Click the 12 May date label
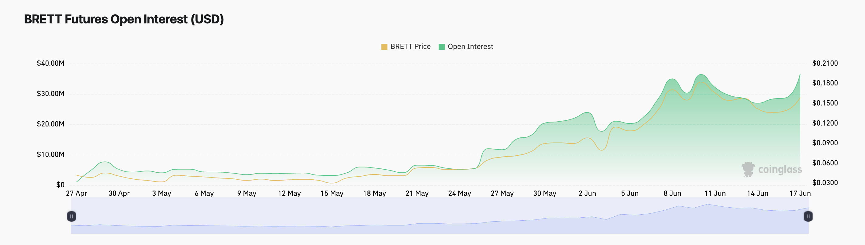Viewport: 865px width, 245px height. (289, 193)
